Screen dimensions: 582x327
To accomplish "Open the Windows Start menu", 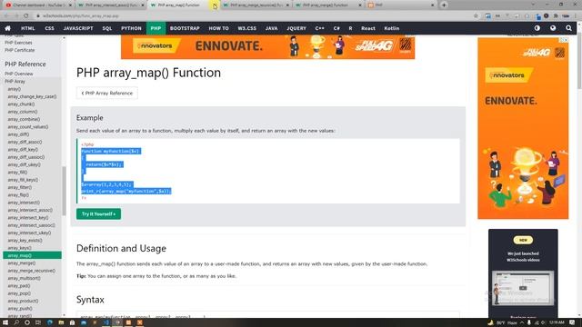I will click(x=5, y=322).
